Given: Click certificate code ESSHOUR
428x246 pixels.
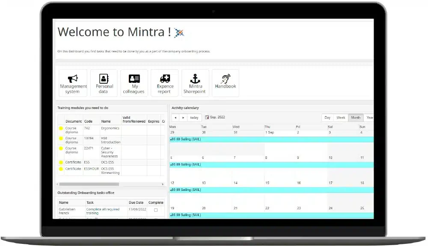Looking at the screenshot, I should [x=92, y=169].
